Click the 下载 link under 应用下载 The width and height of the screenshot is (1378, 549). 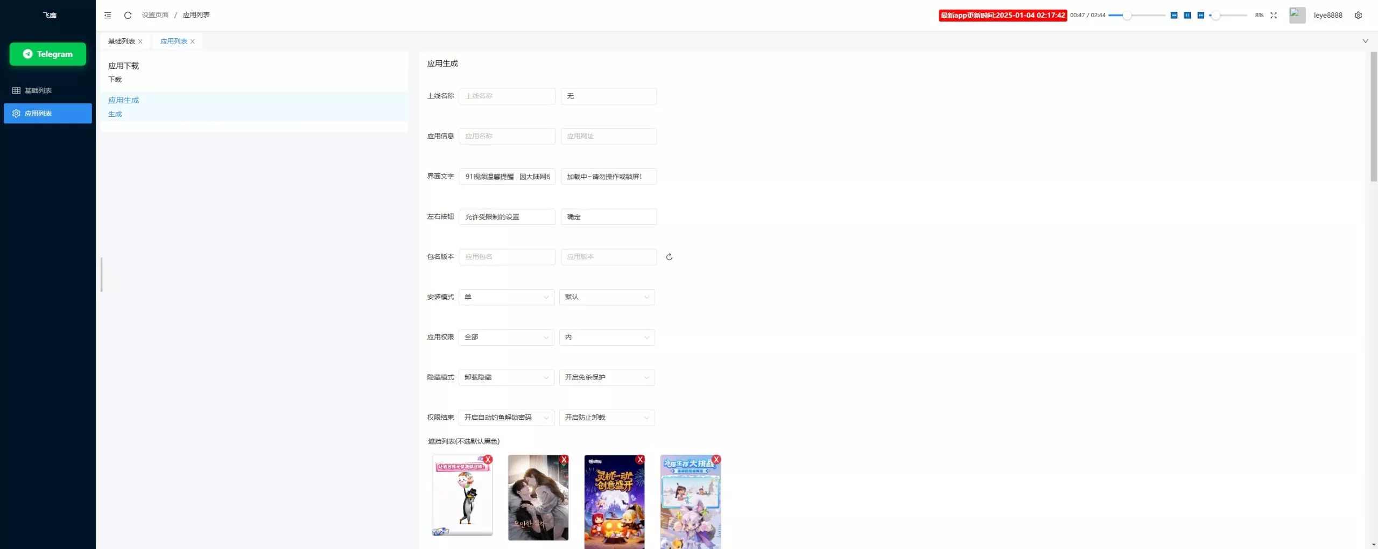[115, 80]
